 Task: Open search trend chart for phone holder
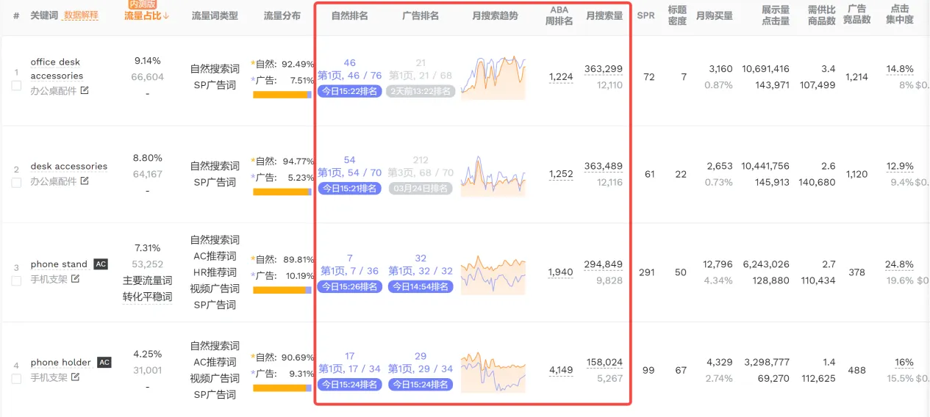[x=493, y=371]
